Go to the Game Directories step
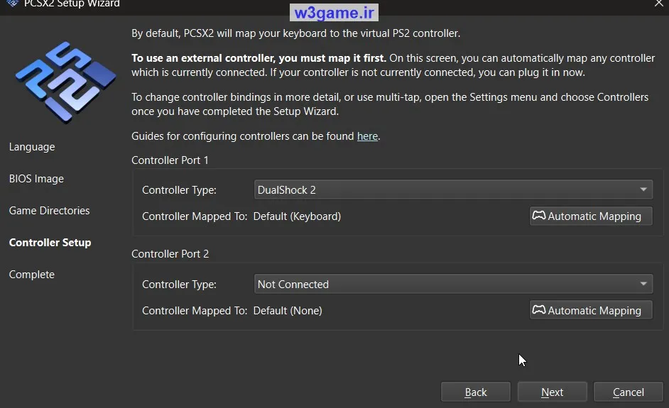The height and width of the screenshot is (408, 669). coord(50,211)
